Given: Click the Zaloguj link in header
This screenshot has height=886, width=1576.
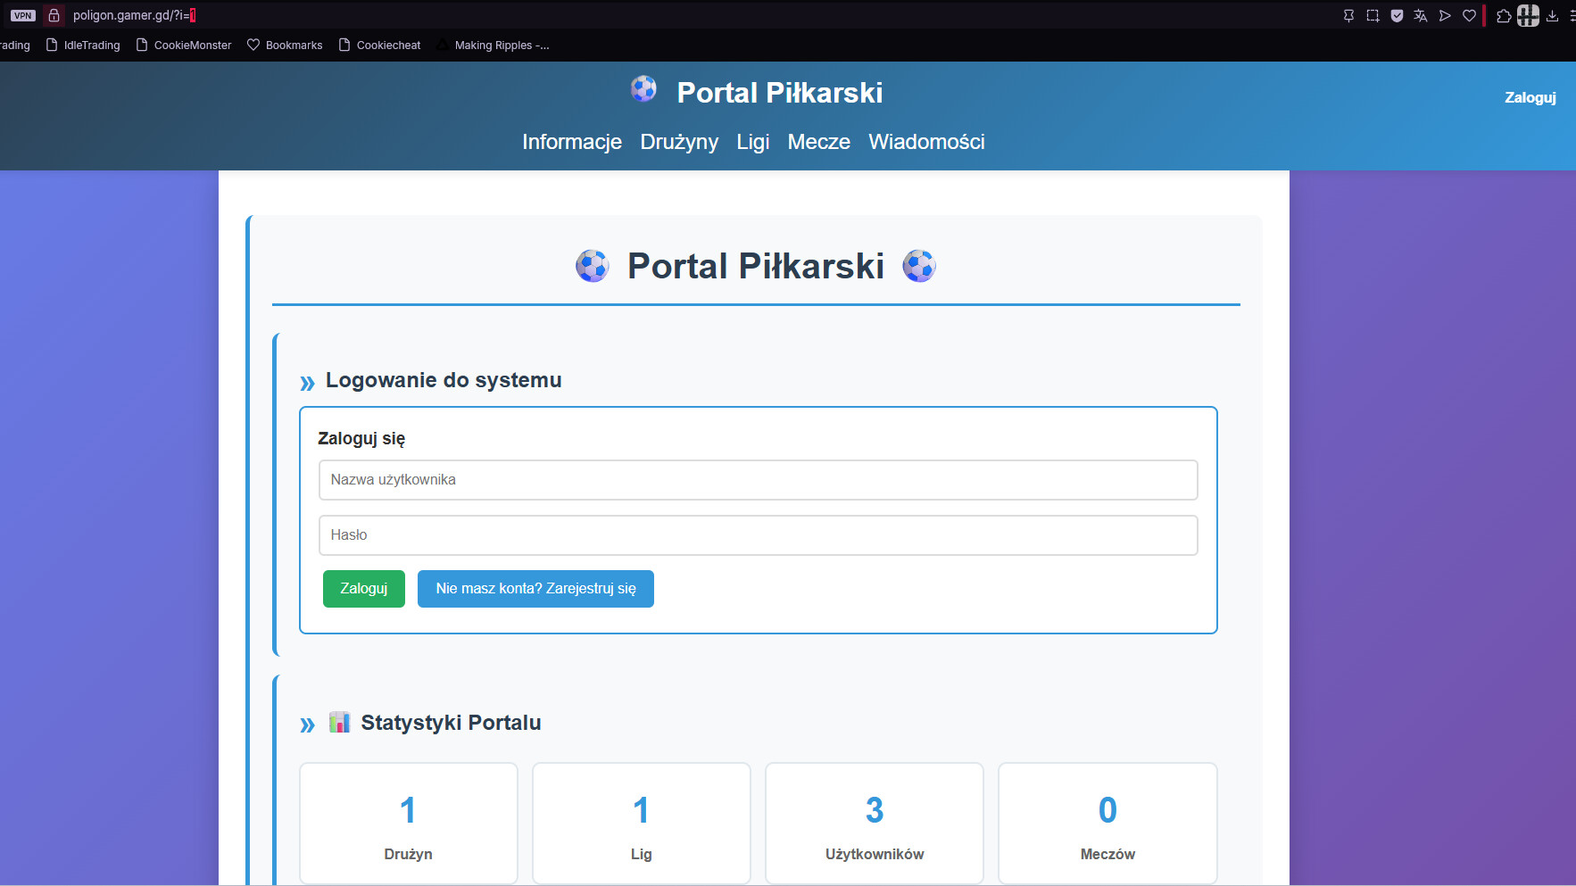Looking at the screenshot, I should pos(1530,97).
